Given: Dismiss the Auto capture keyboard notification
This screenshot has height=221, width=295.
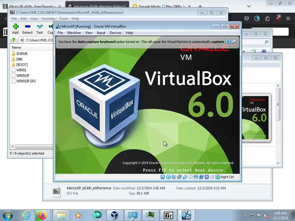Looking at the screenshot, I should pyautogui.click(x=228, y=41).
